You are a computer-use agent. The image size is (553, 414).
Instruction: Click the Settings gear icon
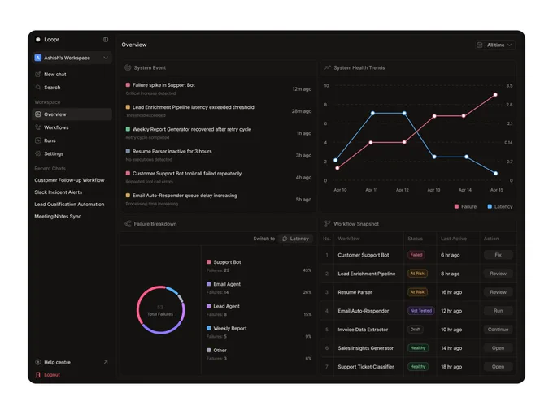38,154
